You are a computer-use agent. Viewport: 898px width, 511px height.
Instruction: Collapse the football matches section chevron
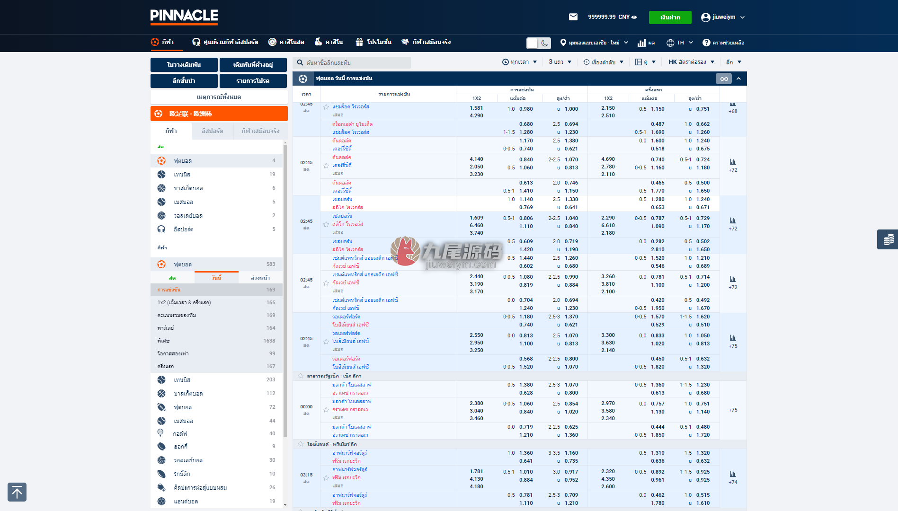coord(738,79)
